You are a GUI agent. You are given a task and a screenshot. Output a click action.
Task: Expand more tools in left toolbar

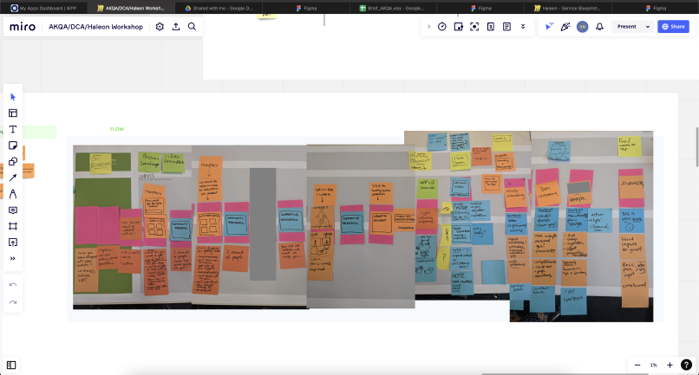click(13, 258)
